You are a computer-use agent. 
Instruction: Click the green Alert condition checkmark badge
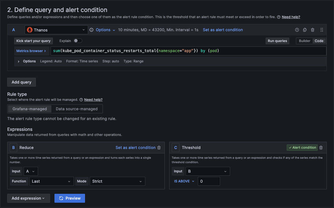pos(302,148)
